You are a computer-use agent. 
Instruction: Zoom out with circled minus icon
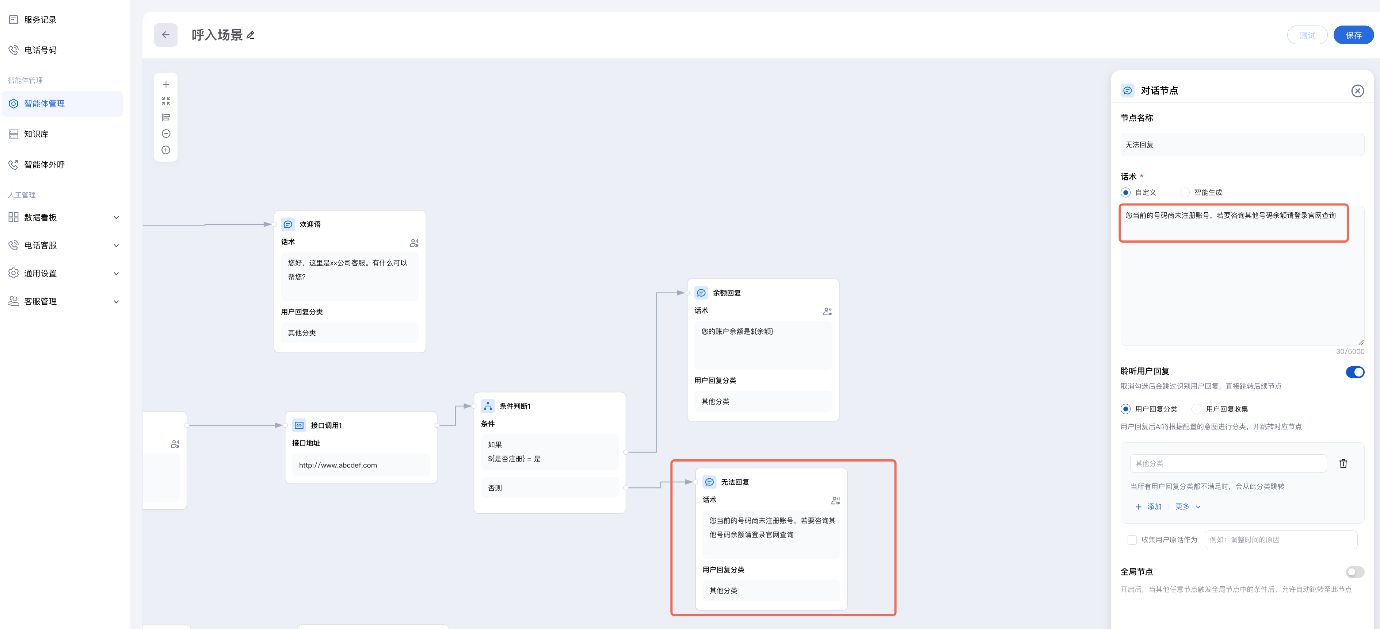click(166, 134)
